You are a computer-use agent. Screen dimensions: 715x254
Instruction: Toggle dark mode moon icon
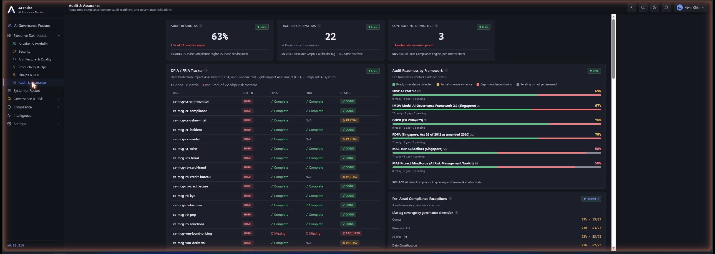[x=654, y=7]
